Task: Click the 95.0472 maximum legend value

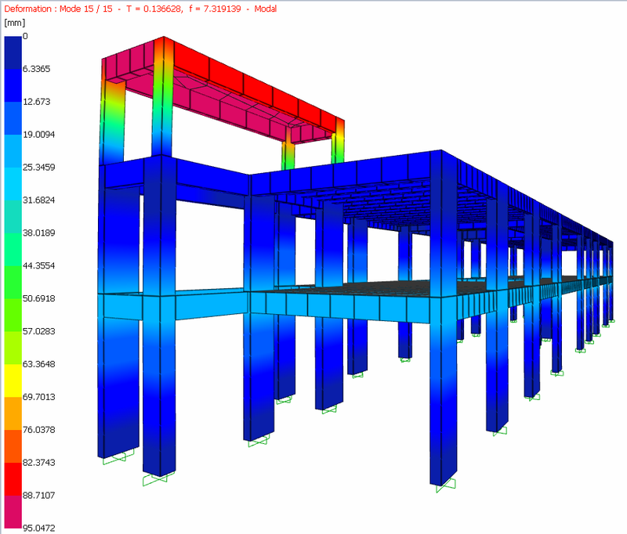Action: tap(38, 528)
